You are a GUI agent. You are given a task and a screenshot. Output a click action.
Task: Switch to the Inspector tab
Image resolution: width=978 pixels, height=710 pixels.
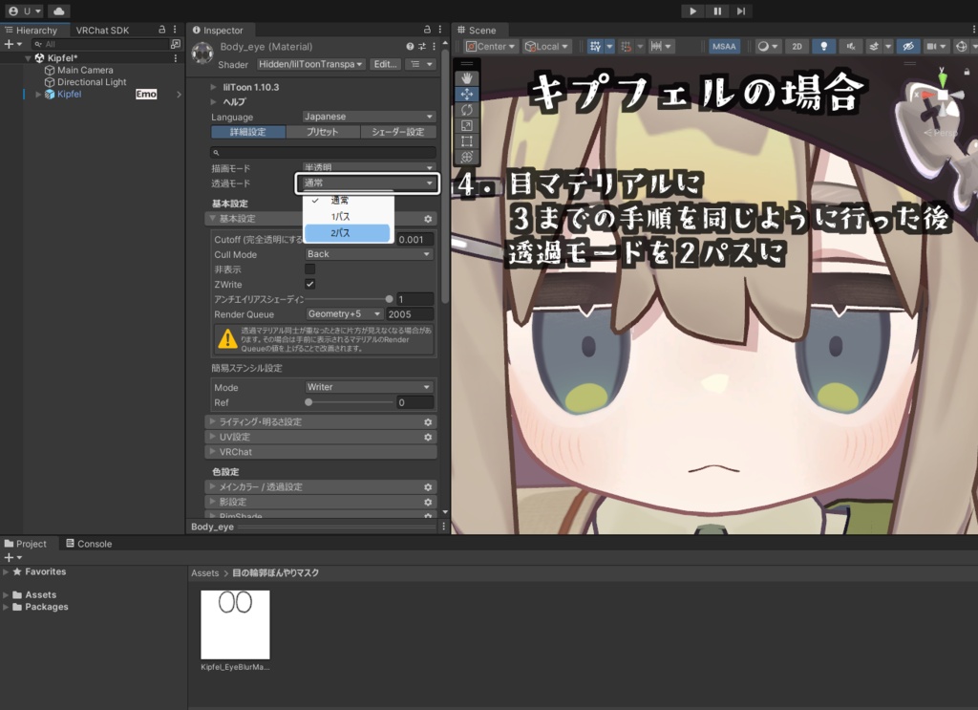[218, 30]
